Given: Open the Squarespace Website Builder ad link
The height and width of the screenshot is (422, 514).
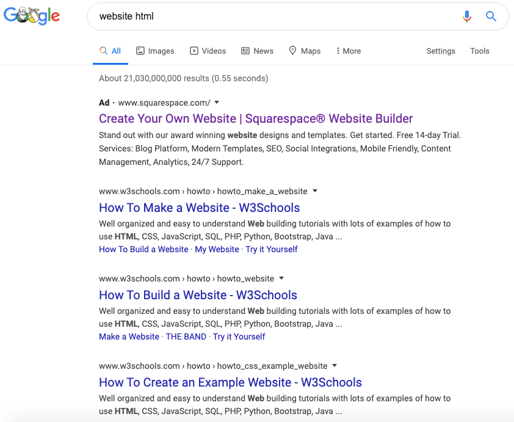Looking at the screenshot, I should point(256,118).
